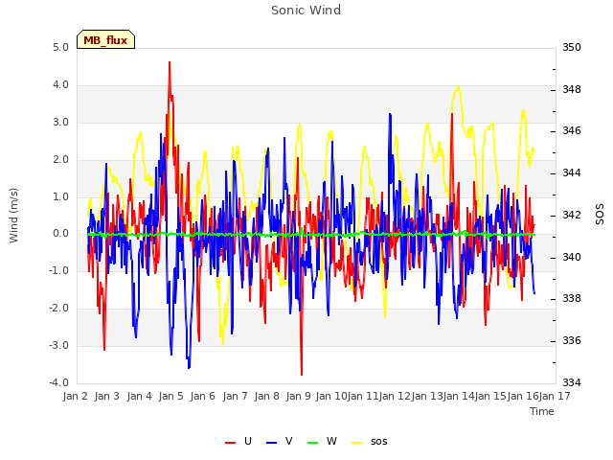Click the MB_flux annotation label
Image resolution: width=613 pixels, height=460 pixels.
(105, 39)
